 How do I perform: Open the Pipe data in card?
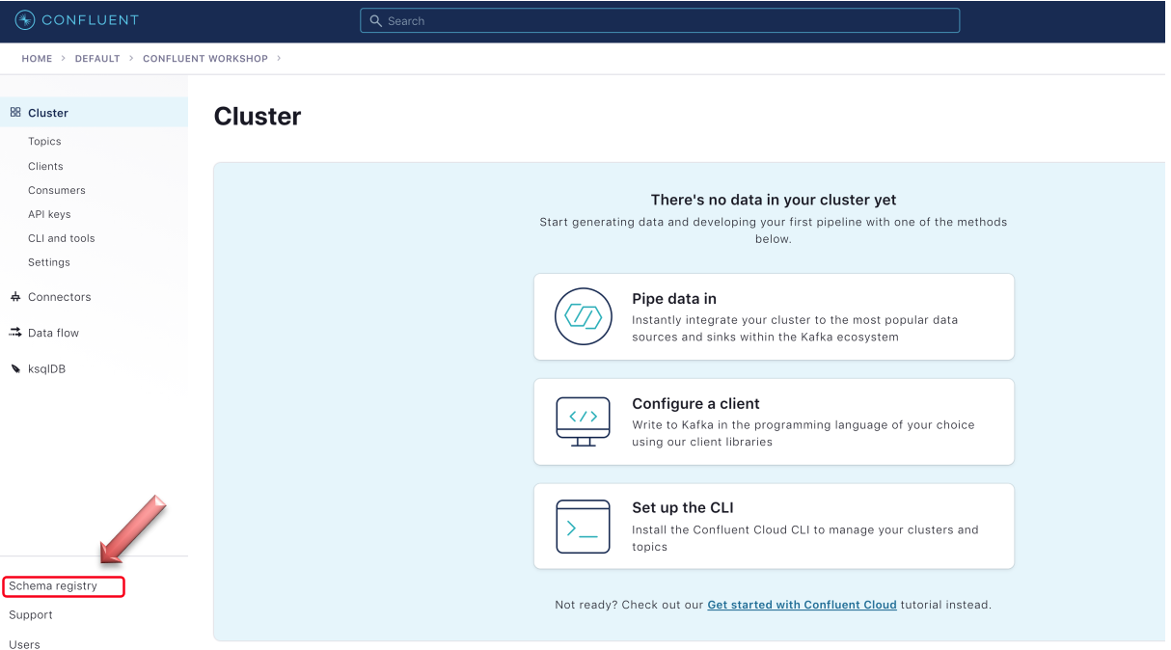[x=774, y=316]
